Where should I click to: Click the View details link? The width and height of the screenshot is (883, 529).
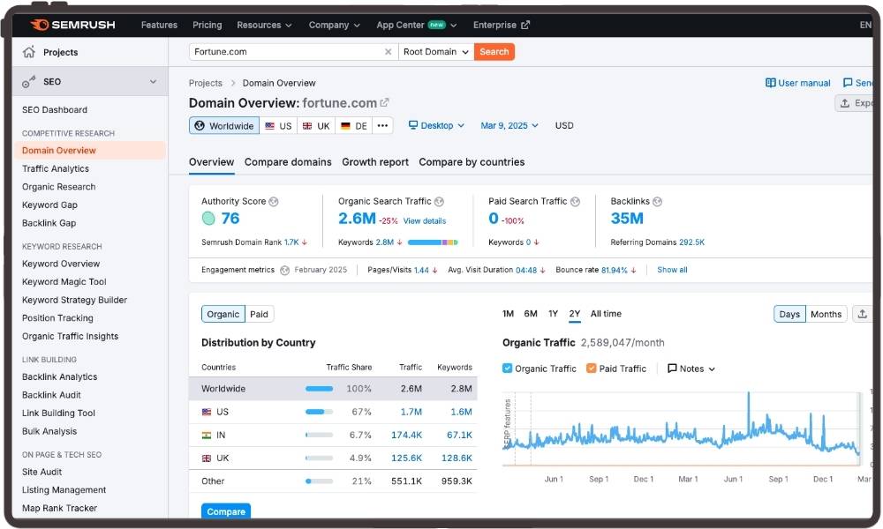[425, 221]
